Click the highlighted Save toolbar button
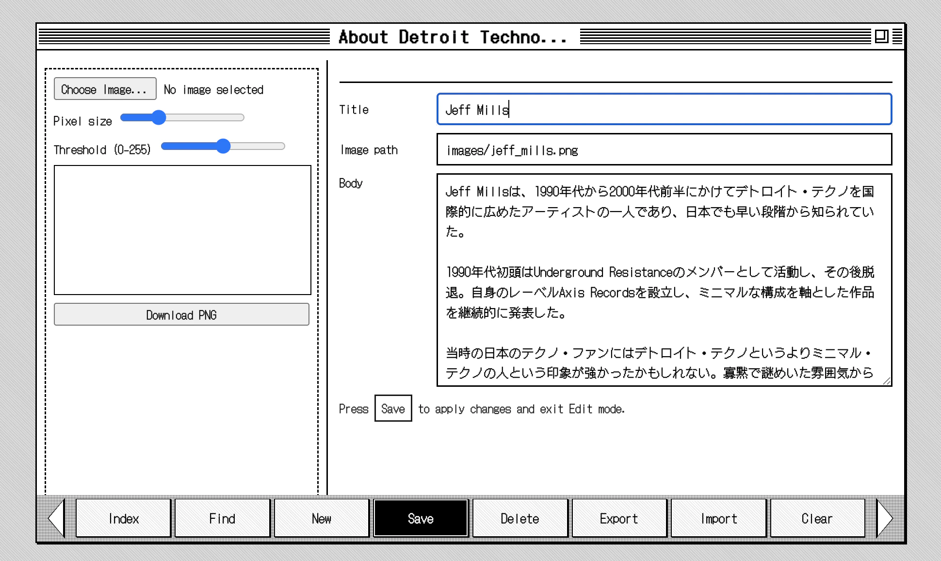 click(x=421, y=518)
